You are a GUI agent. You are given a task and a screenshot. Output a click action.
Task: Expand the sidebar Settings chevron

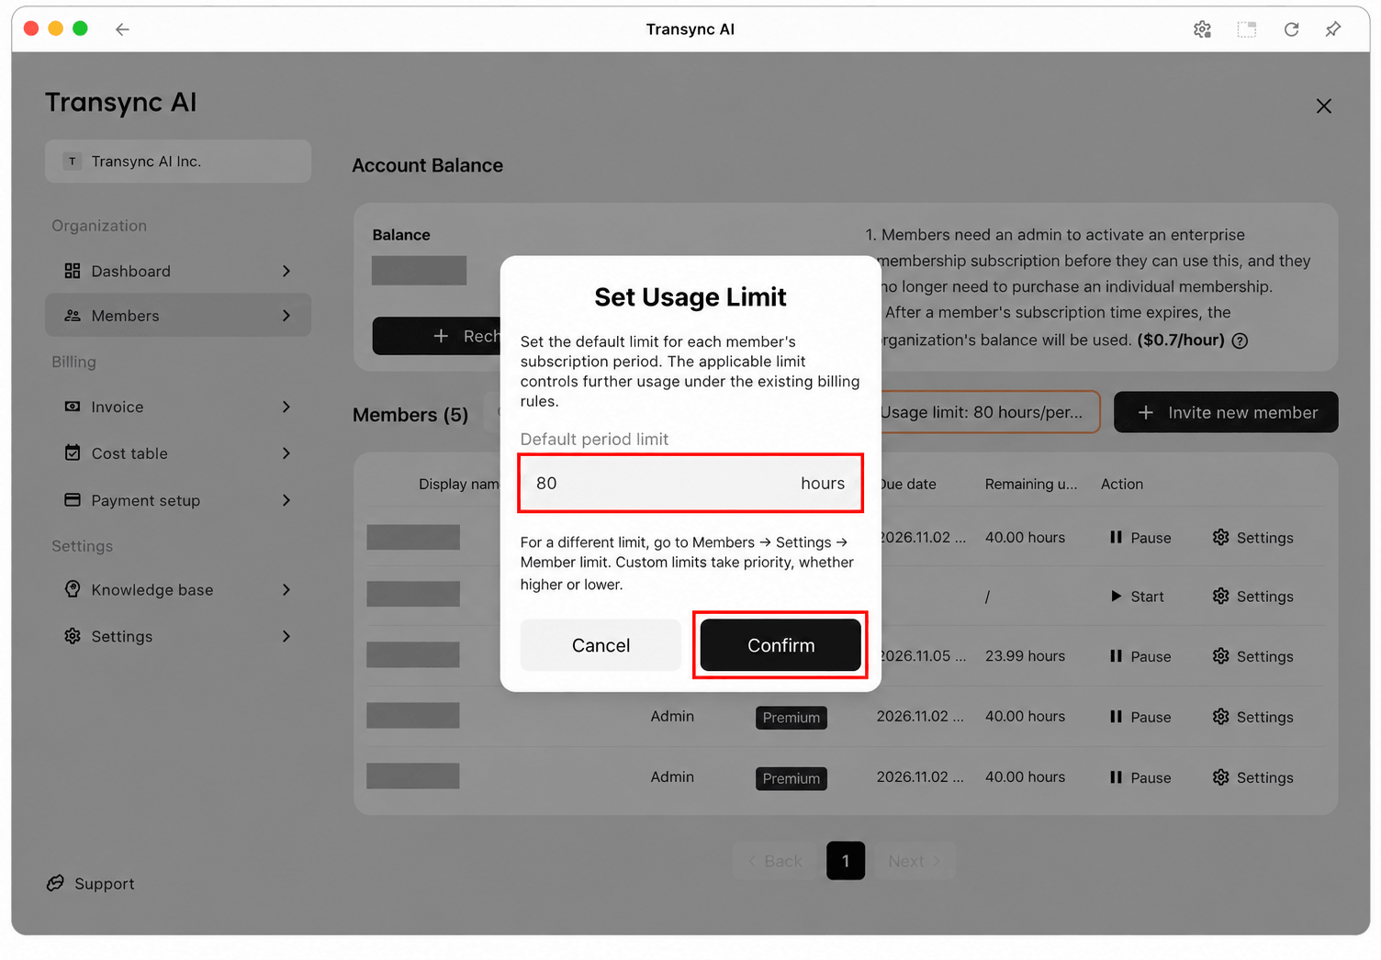pyautogui.click(x=286, y=636)
